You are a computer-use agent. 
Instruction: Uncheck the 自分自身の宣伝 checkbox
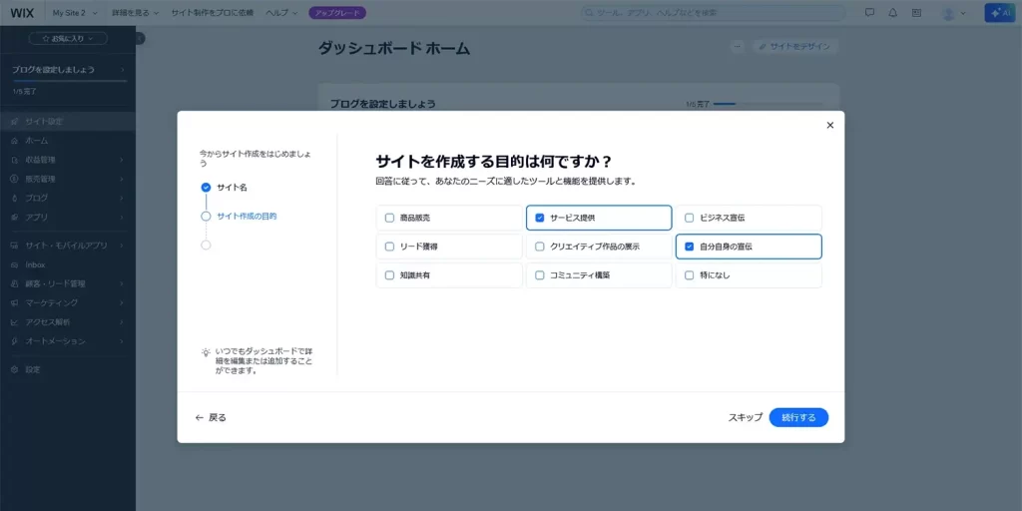click(x=690, y=247)
